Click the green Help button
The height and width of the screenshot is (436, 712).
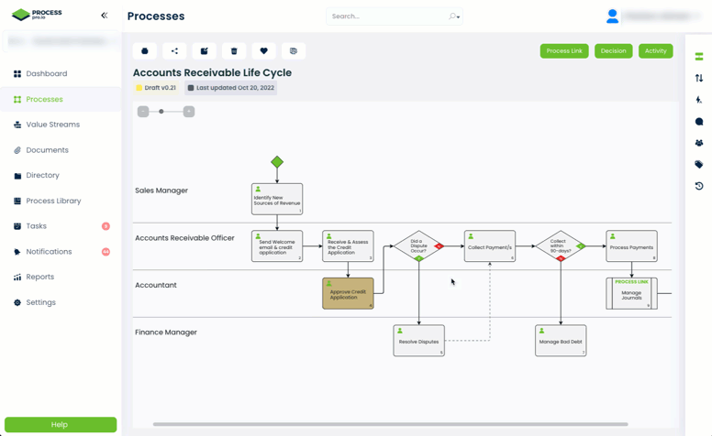[60, 424]
